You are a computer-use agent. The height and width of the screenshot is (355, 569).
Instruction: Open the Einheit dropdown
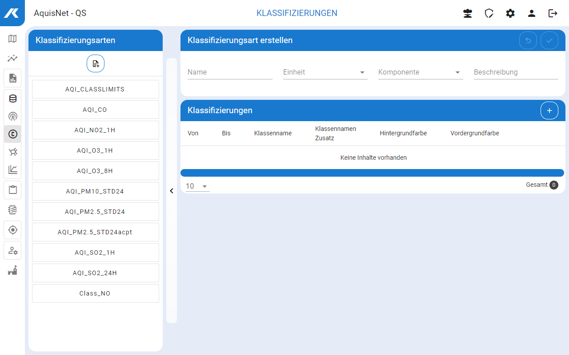[x=325, y=72]
